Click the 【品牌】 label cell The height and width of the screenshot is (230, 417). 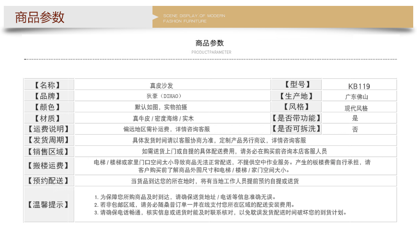[49, 96]
